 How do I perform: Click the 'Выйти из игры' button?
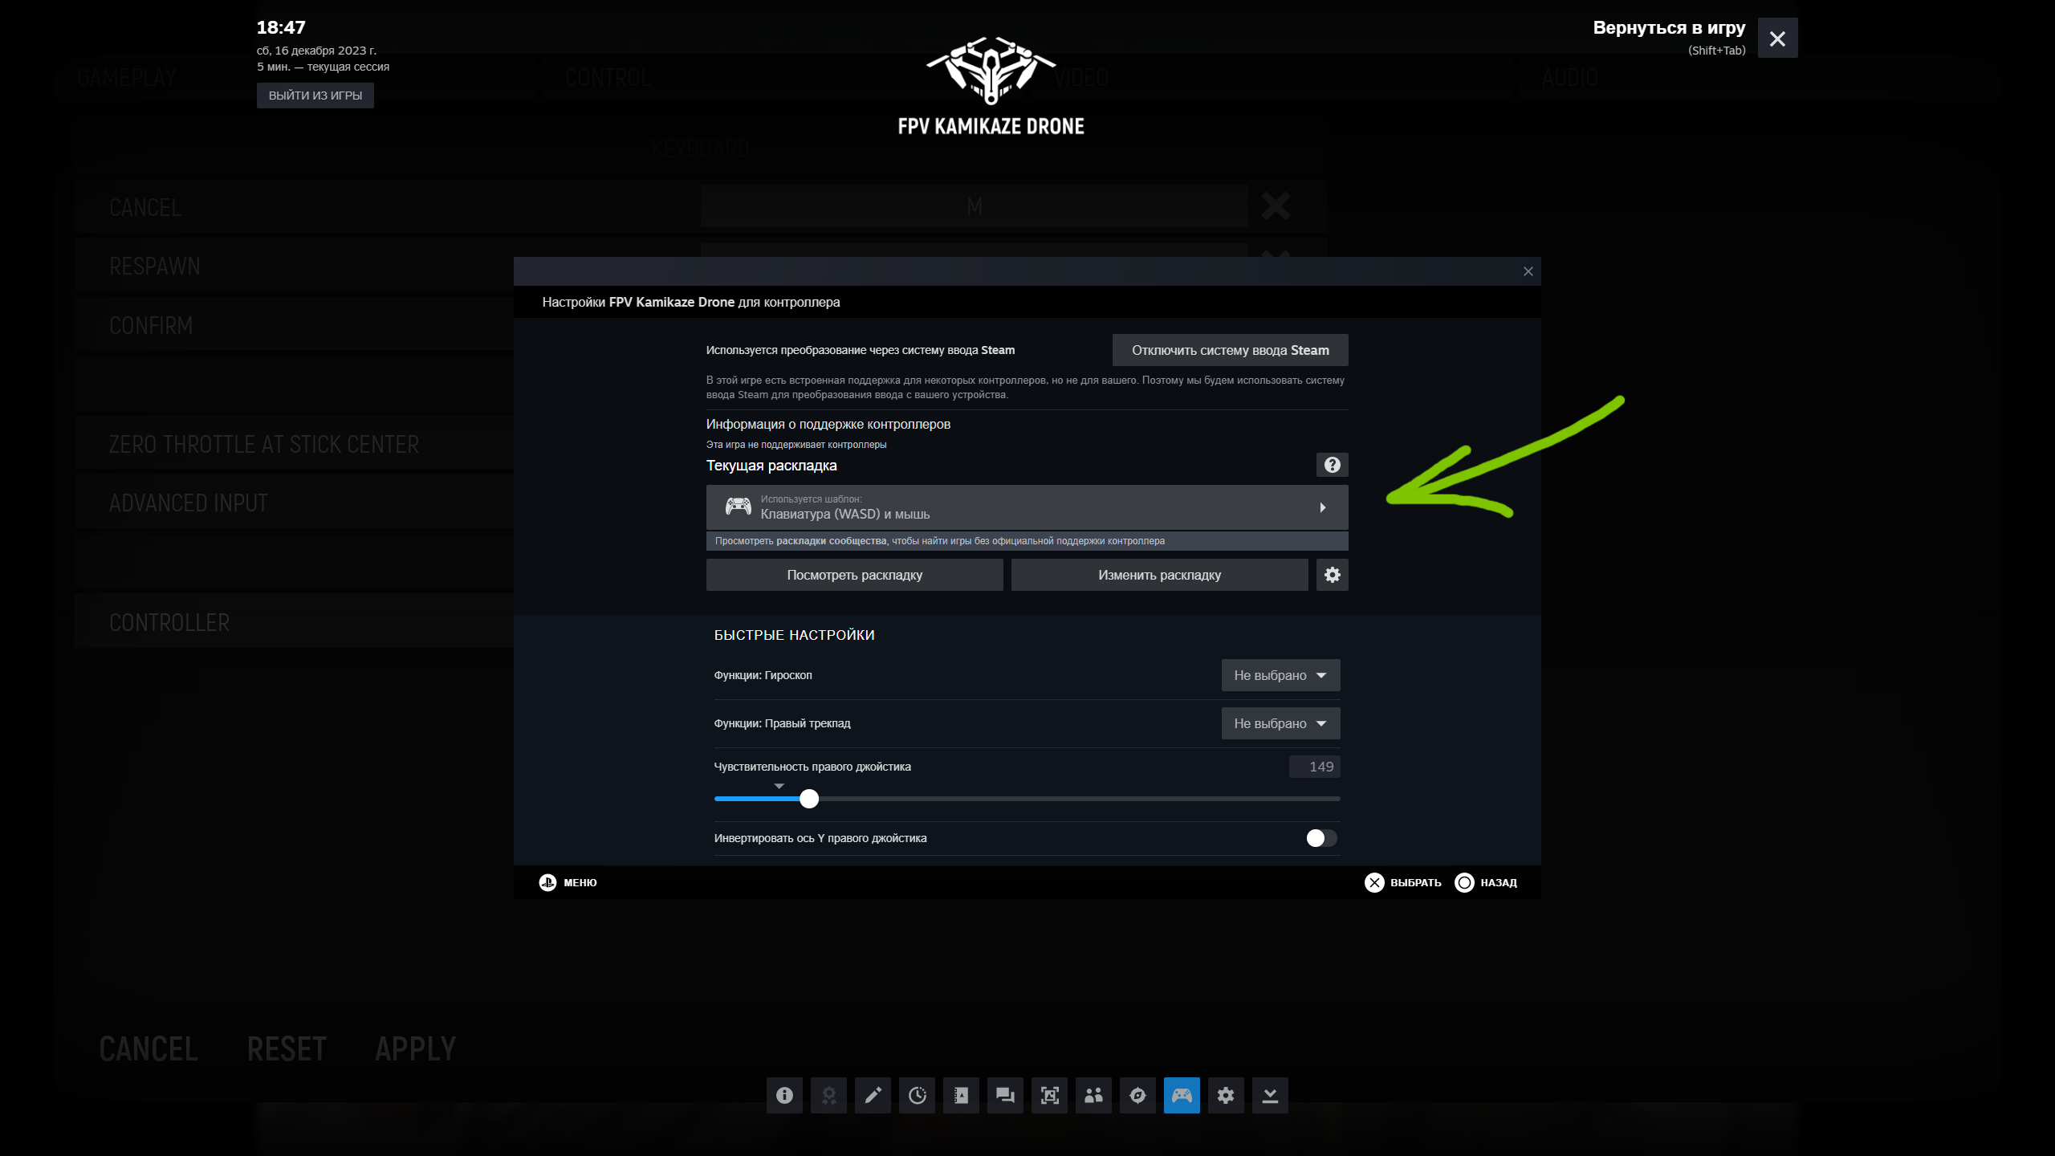[315, 96]
